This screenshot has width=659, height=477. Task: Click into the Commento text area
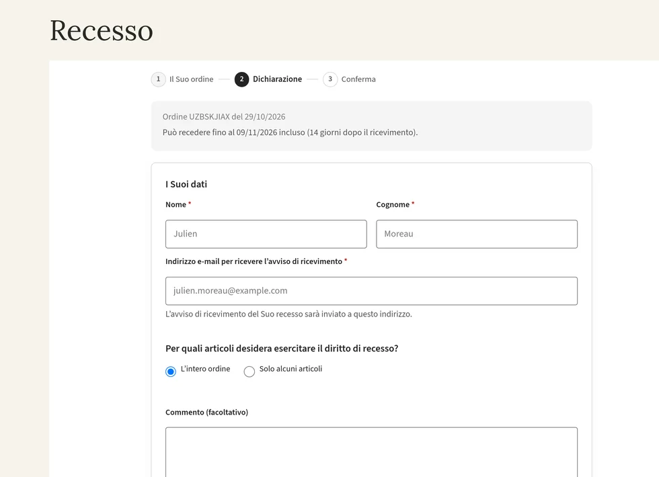(x=371, y=452)
